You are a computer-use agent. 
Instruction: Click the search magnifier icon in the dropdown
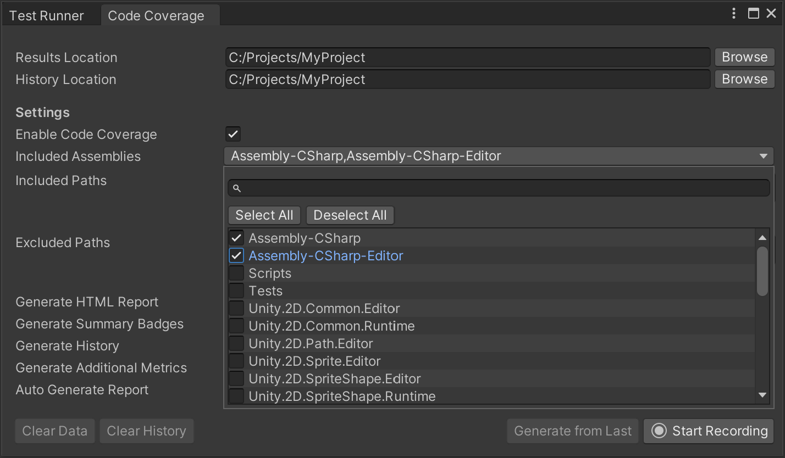[x=237, y=188]
